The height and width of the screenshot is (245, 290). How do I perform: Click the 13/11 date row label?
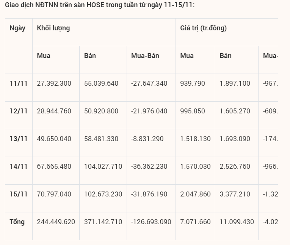19,139
